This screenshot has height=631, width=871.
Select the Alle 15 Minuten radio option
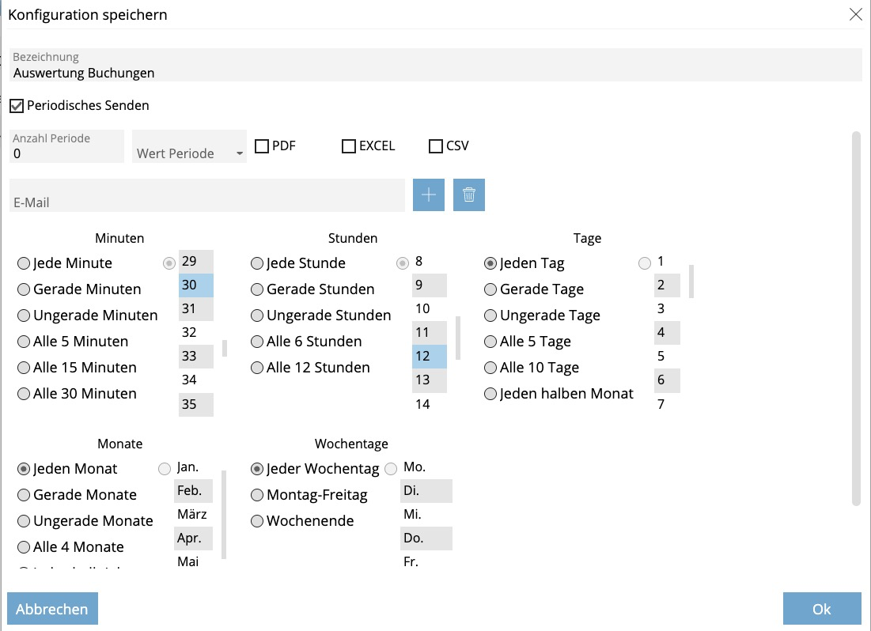pyautogui.click(x=24, y=368)
